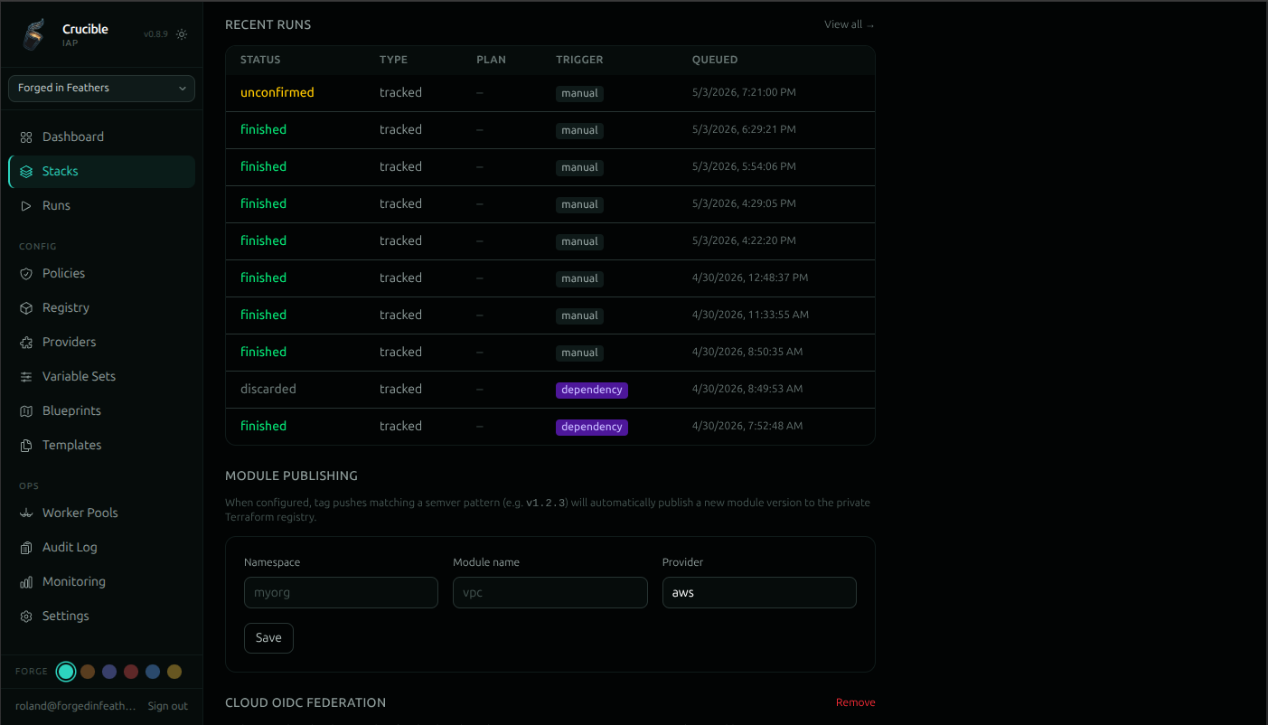Click the Providers puzzle icon
The image size is (1268, 725).
(26, 342)
